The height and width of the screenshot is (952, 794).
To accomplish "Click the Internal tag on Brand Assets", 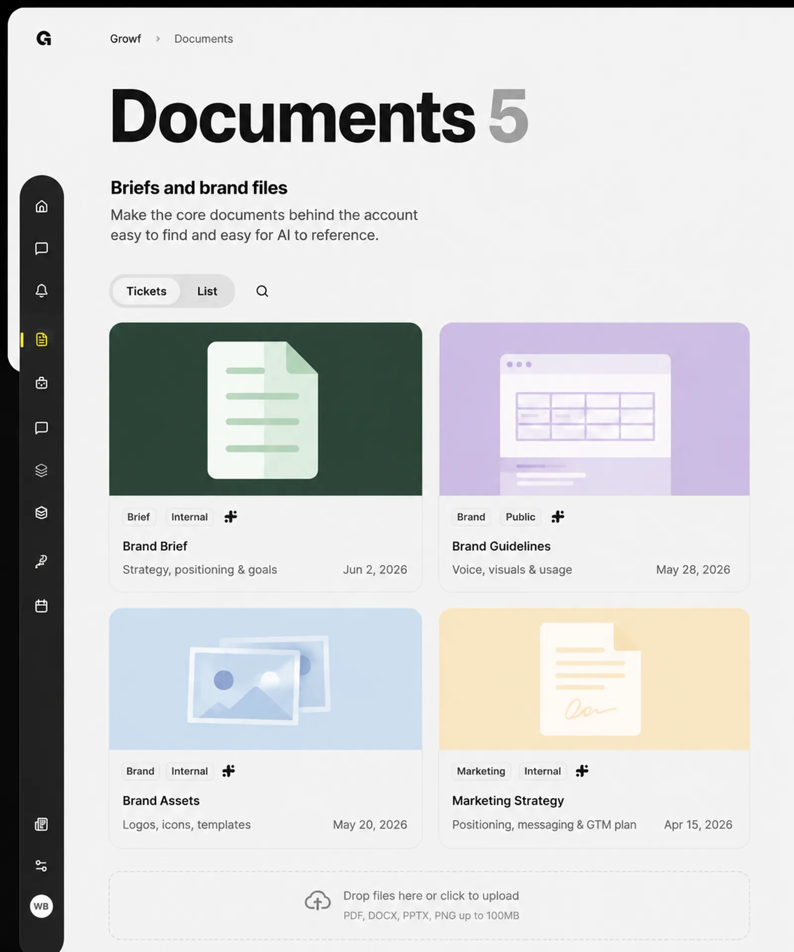I will [190, 771].
